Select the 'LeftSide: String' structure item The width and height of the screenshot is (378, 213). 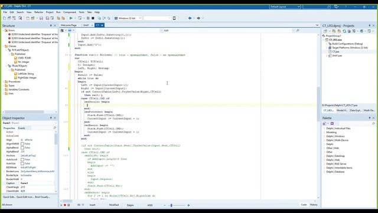tap(26, 73)
